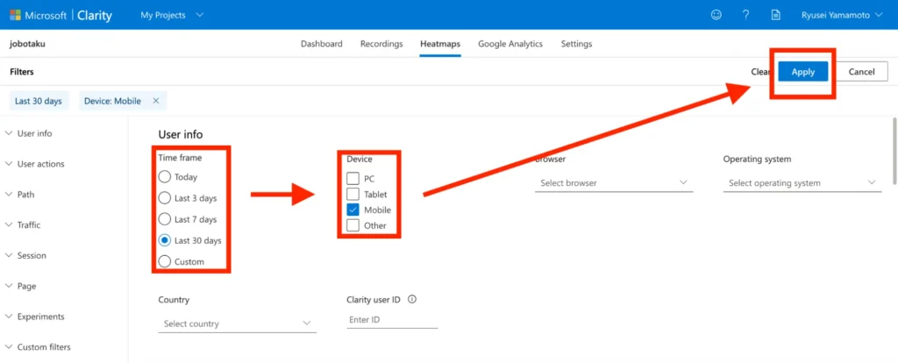Select Last 7 days time frame
The image size is (898, 363).
(x=164, y=219)
